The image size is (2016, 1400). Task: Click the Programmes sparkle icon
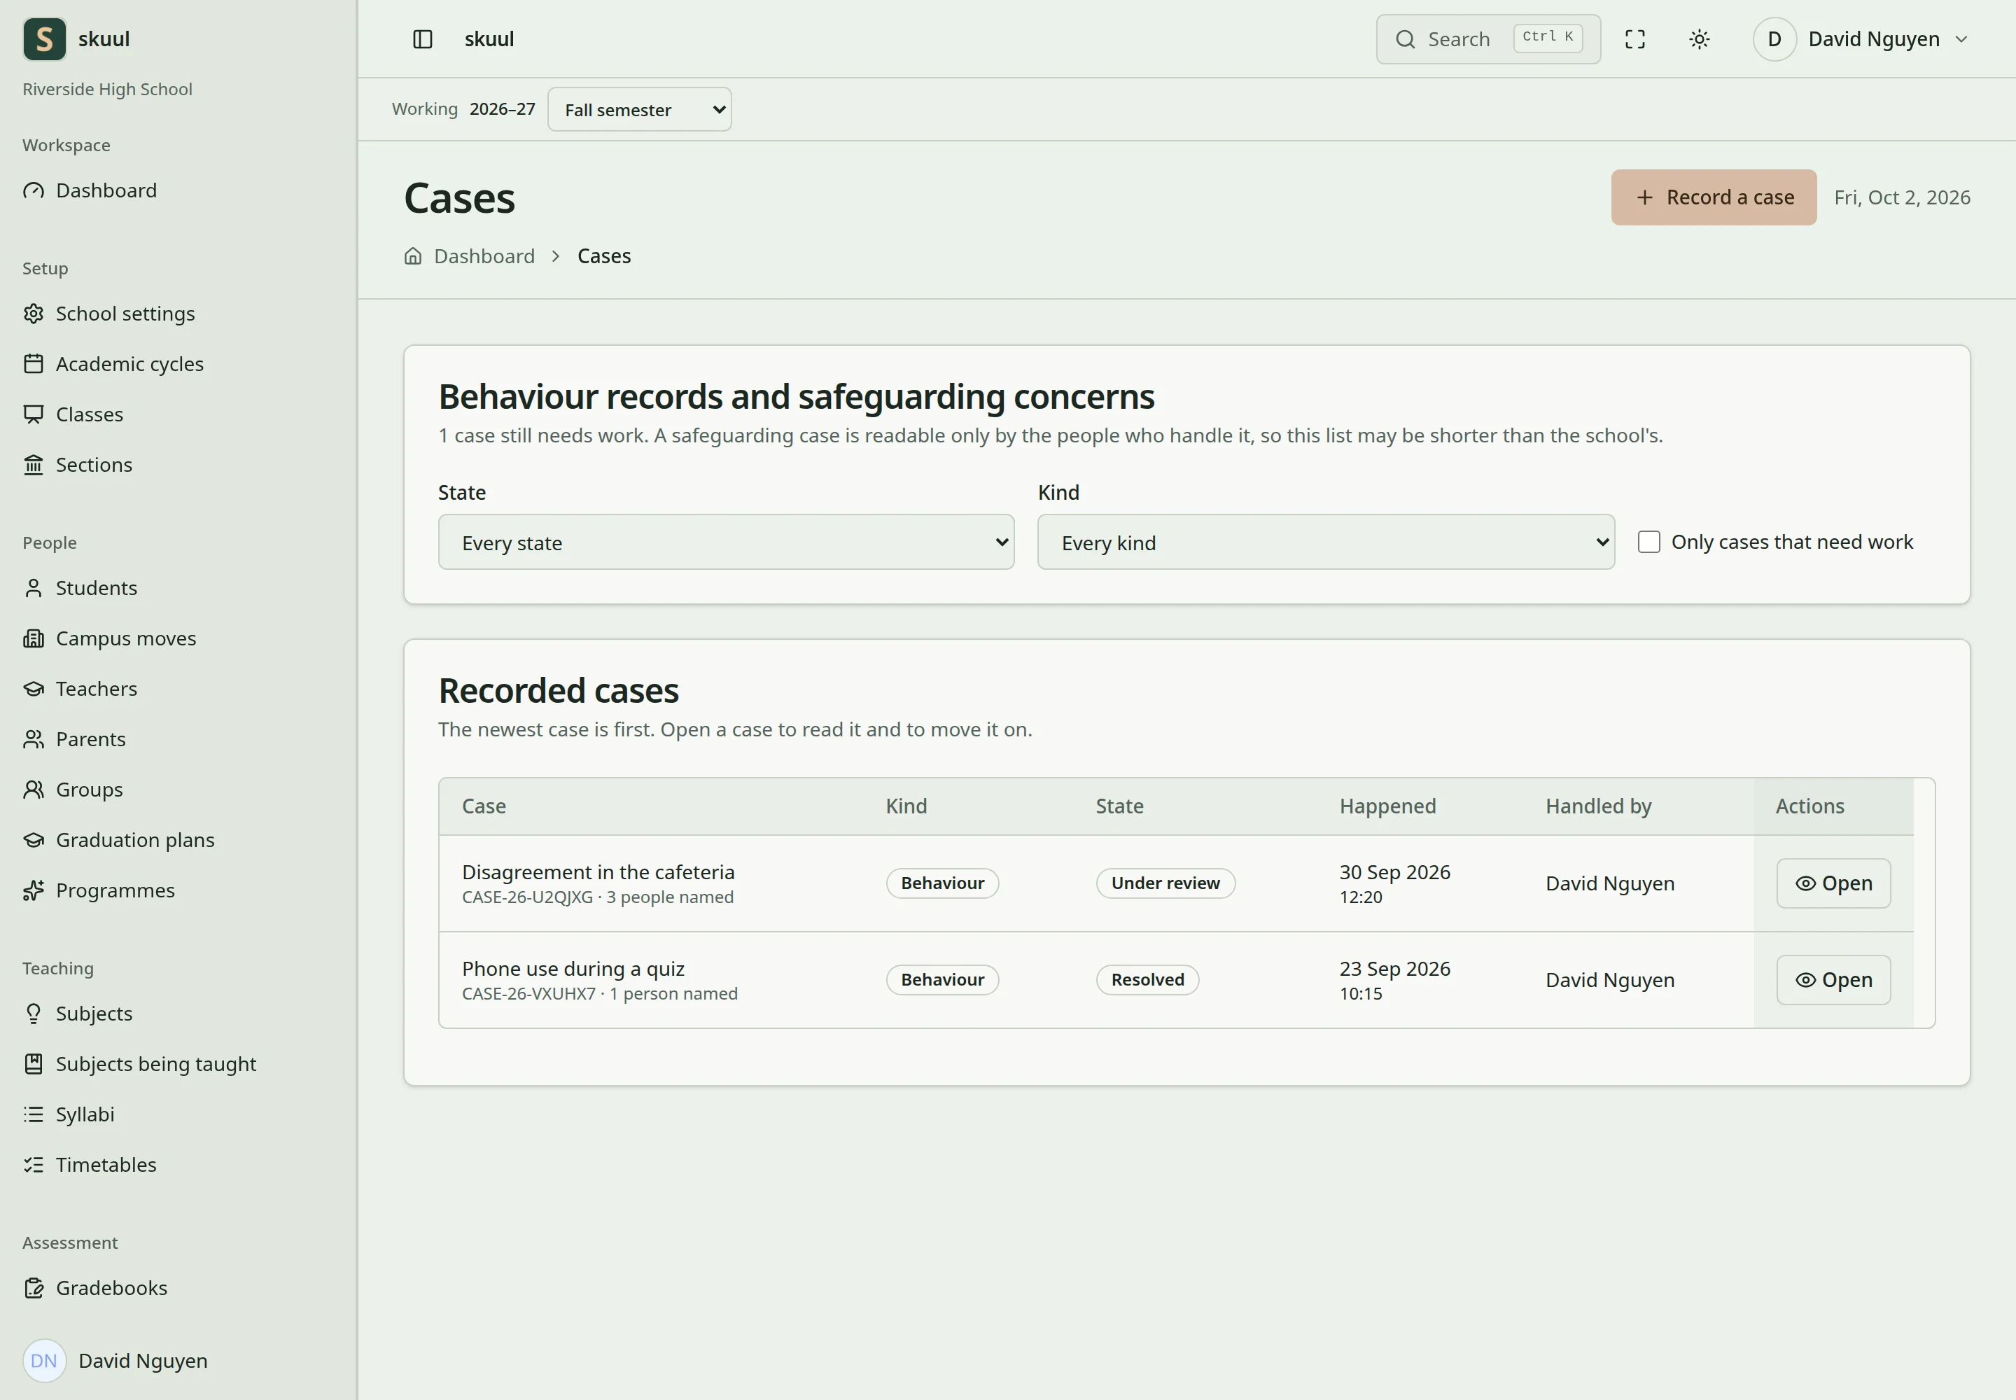[x=34, y=890]
